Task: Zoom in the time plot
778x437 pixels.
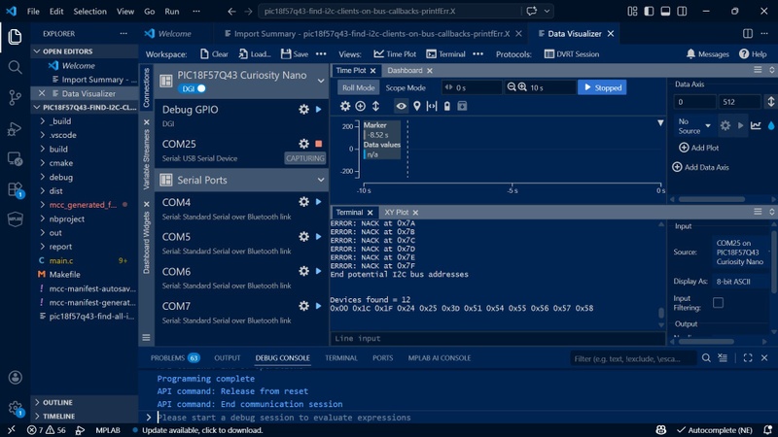Action: (x=522, y=87)
